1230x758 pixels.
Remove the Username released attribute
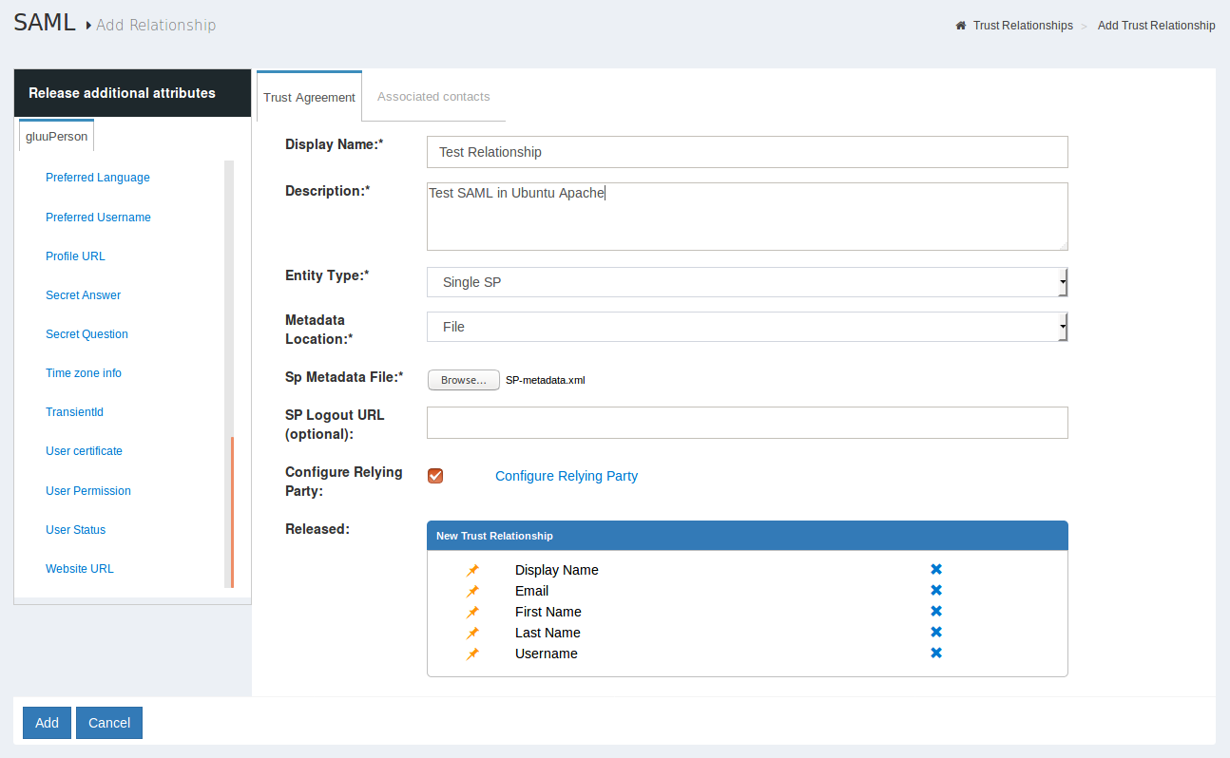coord(936,653)
